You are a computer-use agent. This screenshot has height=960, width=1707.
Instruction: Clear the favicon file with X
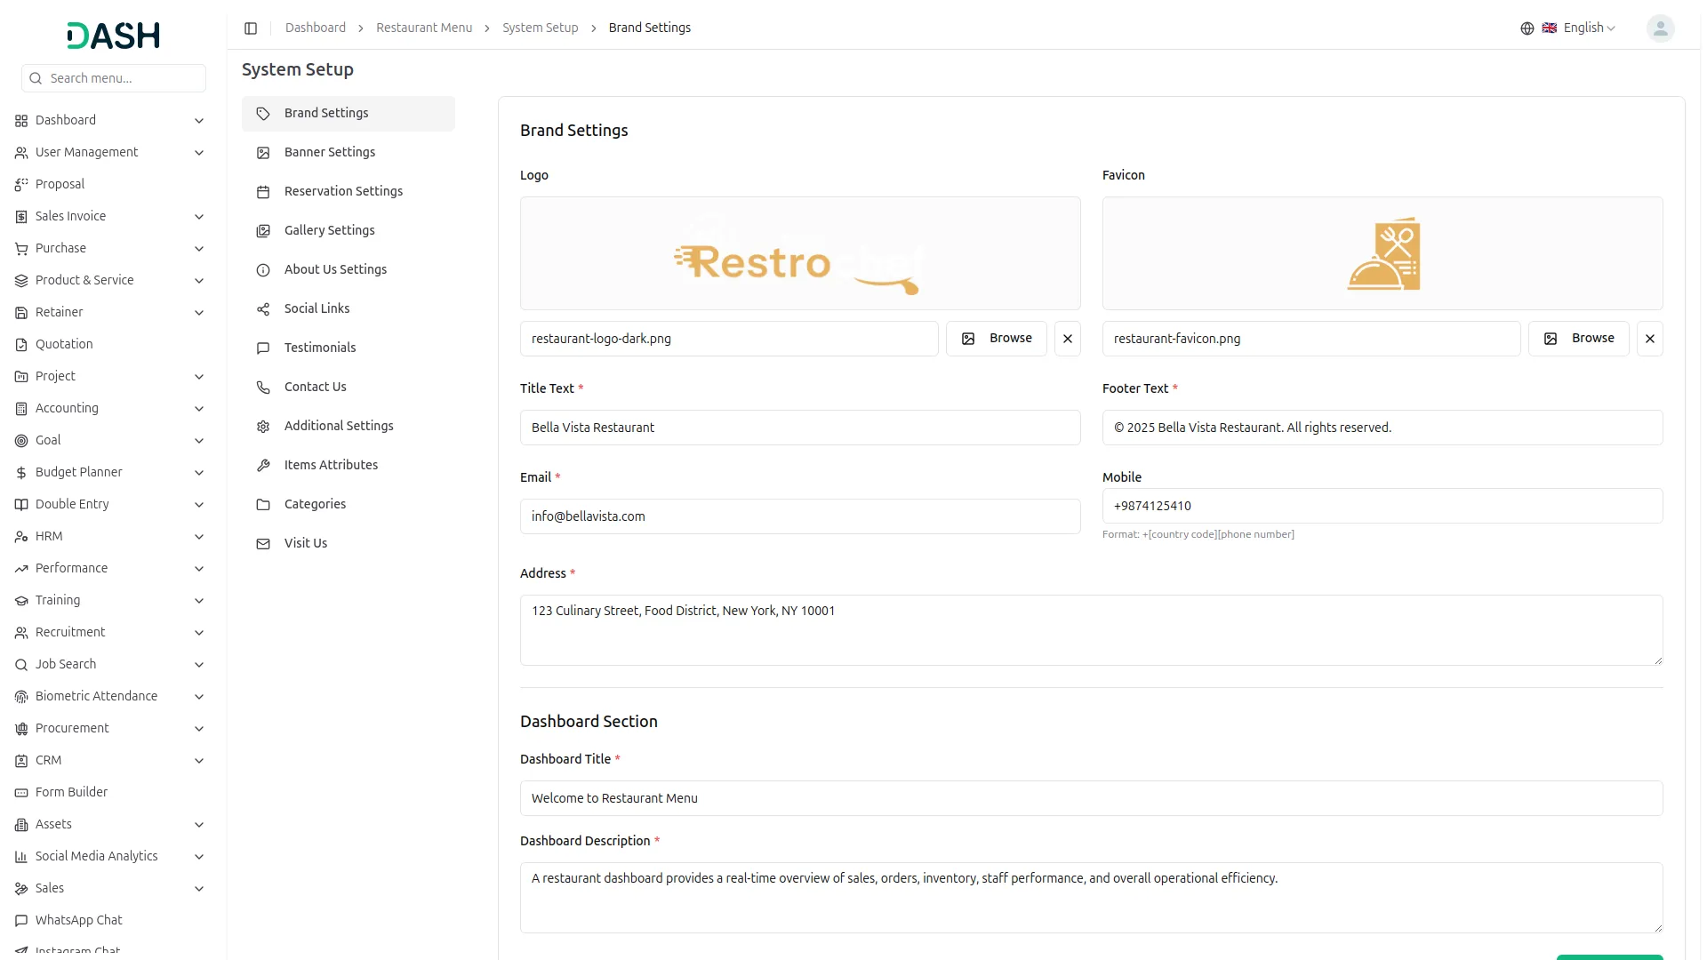[1649, 339]
